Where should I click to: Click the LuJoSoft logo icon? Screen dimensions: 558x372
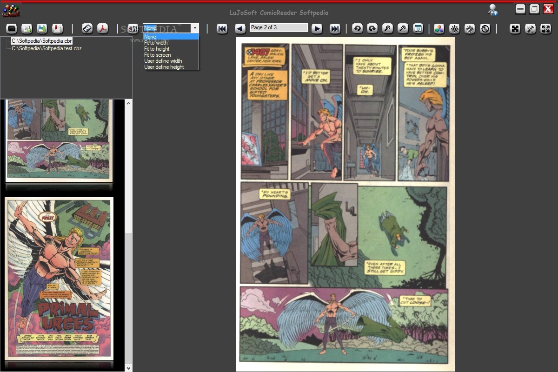tap(11, 10)
